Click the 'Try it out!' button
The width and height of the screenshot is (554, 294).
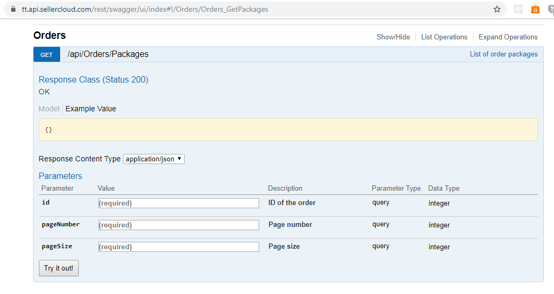(x=59, y=268)
